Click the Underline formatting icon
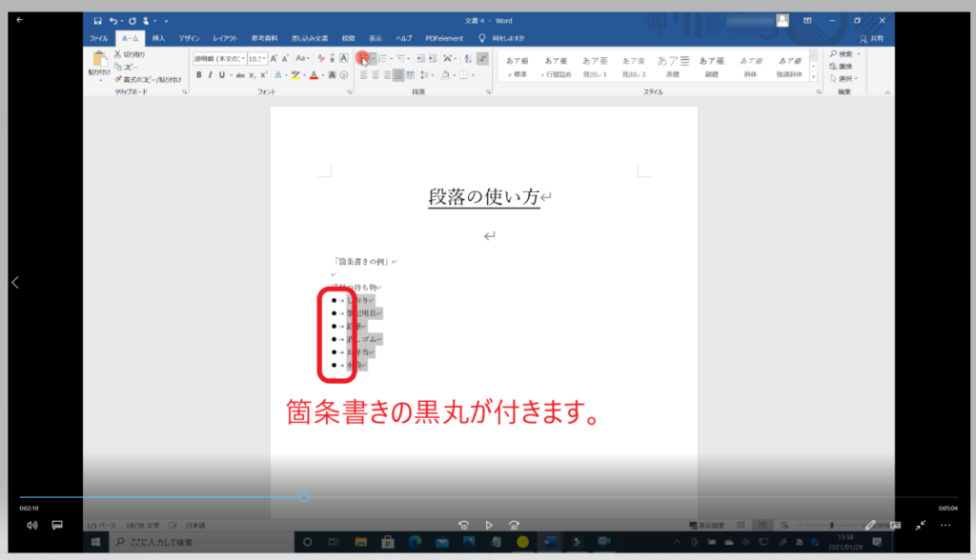Viewport: 976px width, 560px height. [x=222, y=74]
